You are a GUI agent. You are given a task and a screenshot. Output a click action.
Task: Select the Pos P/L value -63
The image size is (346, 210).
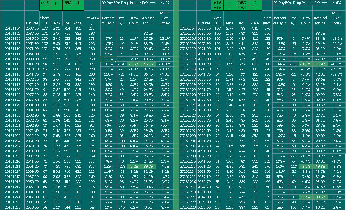(122, 59)
